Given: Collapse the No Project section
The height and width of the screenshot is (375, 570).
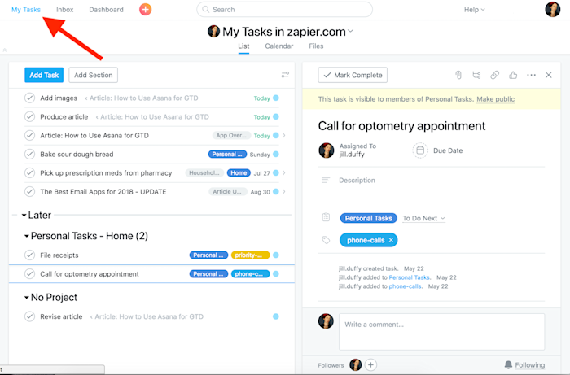Looking at the screenshot, I should [x=27, y=297].
